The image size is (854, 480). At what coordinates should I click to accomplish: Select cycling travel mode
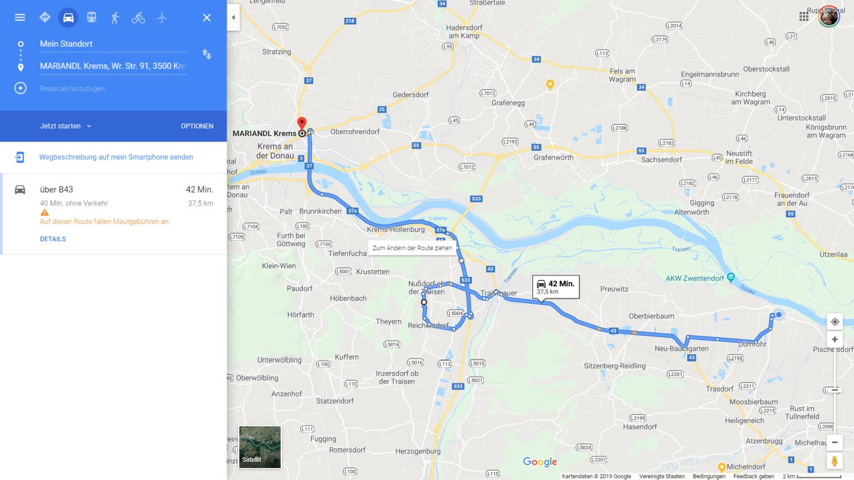pos(138,18)
